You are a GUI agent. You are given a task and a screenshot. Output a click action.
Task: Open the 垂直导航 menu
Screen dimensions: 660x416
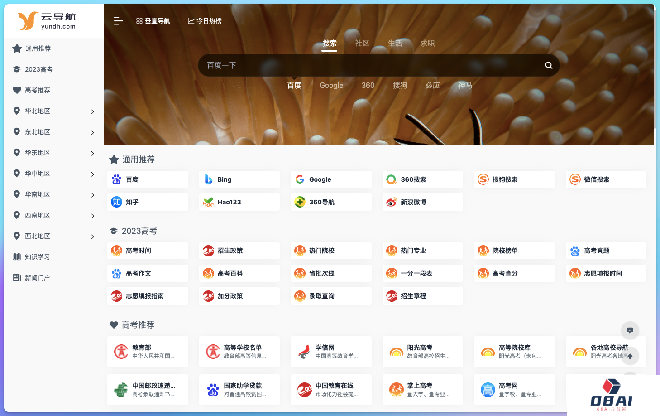153,21
